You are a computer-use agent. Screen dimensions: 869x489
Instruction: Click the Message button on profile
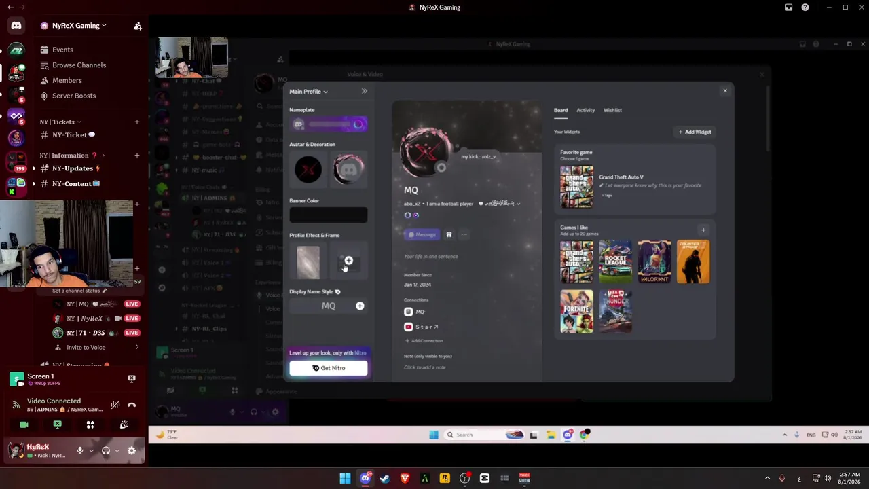[422, 234]
